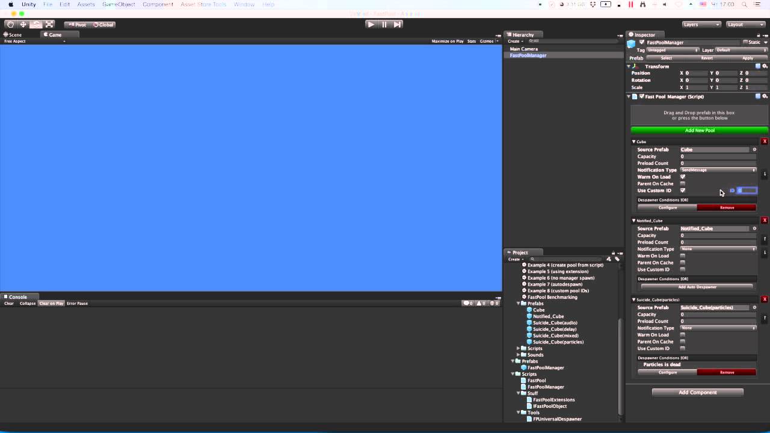
Task: Toggle Maximize on Play
Action: (x=447, y=41)
